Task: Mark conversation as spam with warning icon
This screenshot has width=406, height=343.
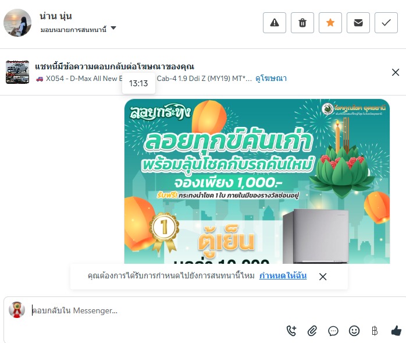Action: pos(275,23)
